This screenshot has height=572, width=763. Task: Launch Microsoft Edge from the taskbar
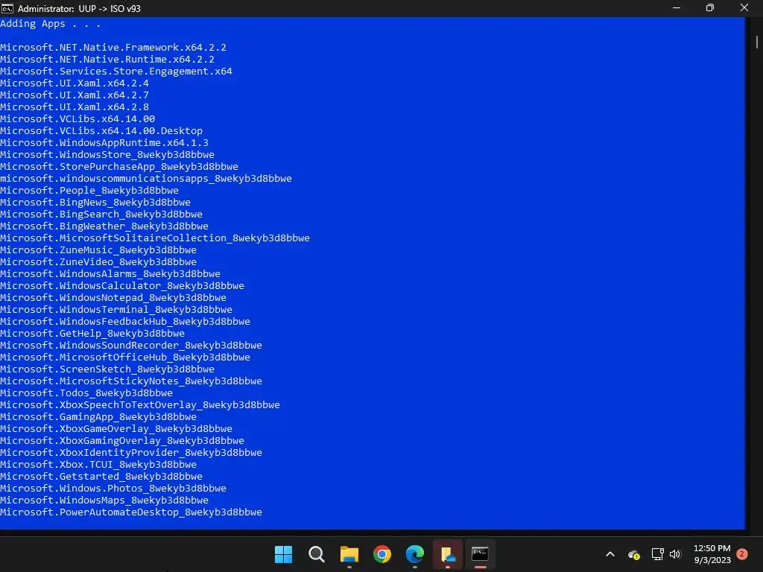point(415,554)
